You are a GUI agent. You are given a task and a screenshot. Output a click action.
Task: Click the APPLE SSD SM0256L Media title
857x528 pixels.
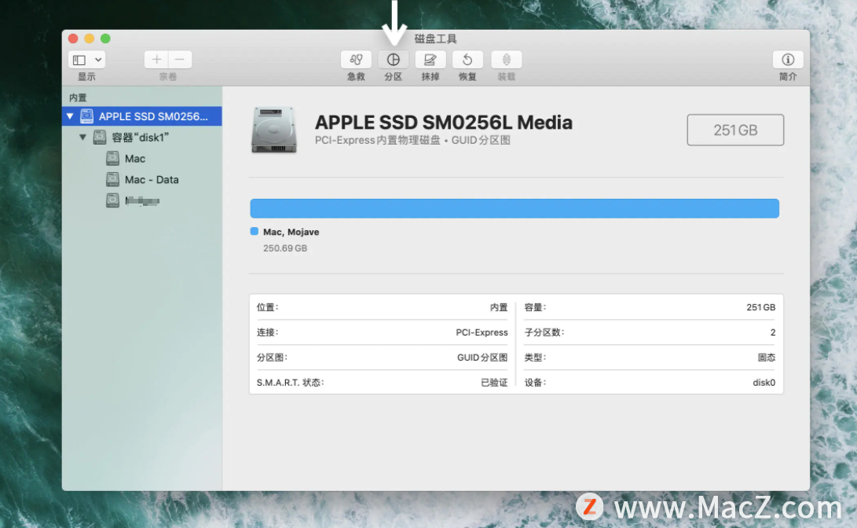pos(443,123)
